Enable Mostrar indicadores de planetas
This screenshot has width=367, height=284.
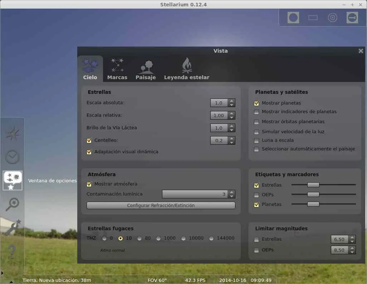(257, 112)
